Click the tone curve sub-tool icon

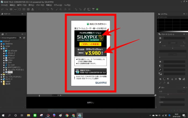coord(164,79)
